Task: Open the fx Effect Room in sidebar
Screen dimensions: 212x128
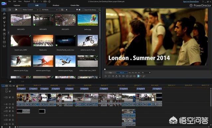Action: [x=4, y=14]
